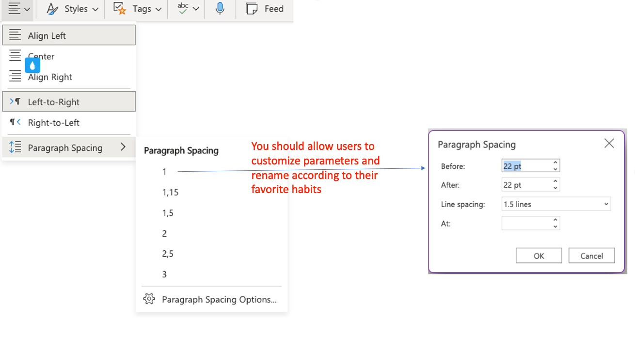Open the Tags dropdown

click(137, 9)
